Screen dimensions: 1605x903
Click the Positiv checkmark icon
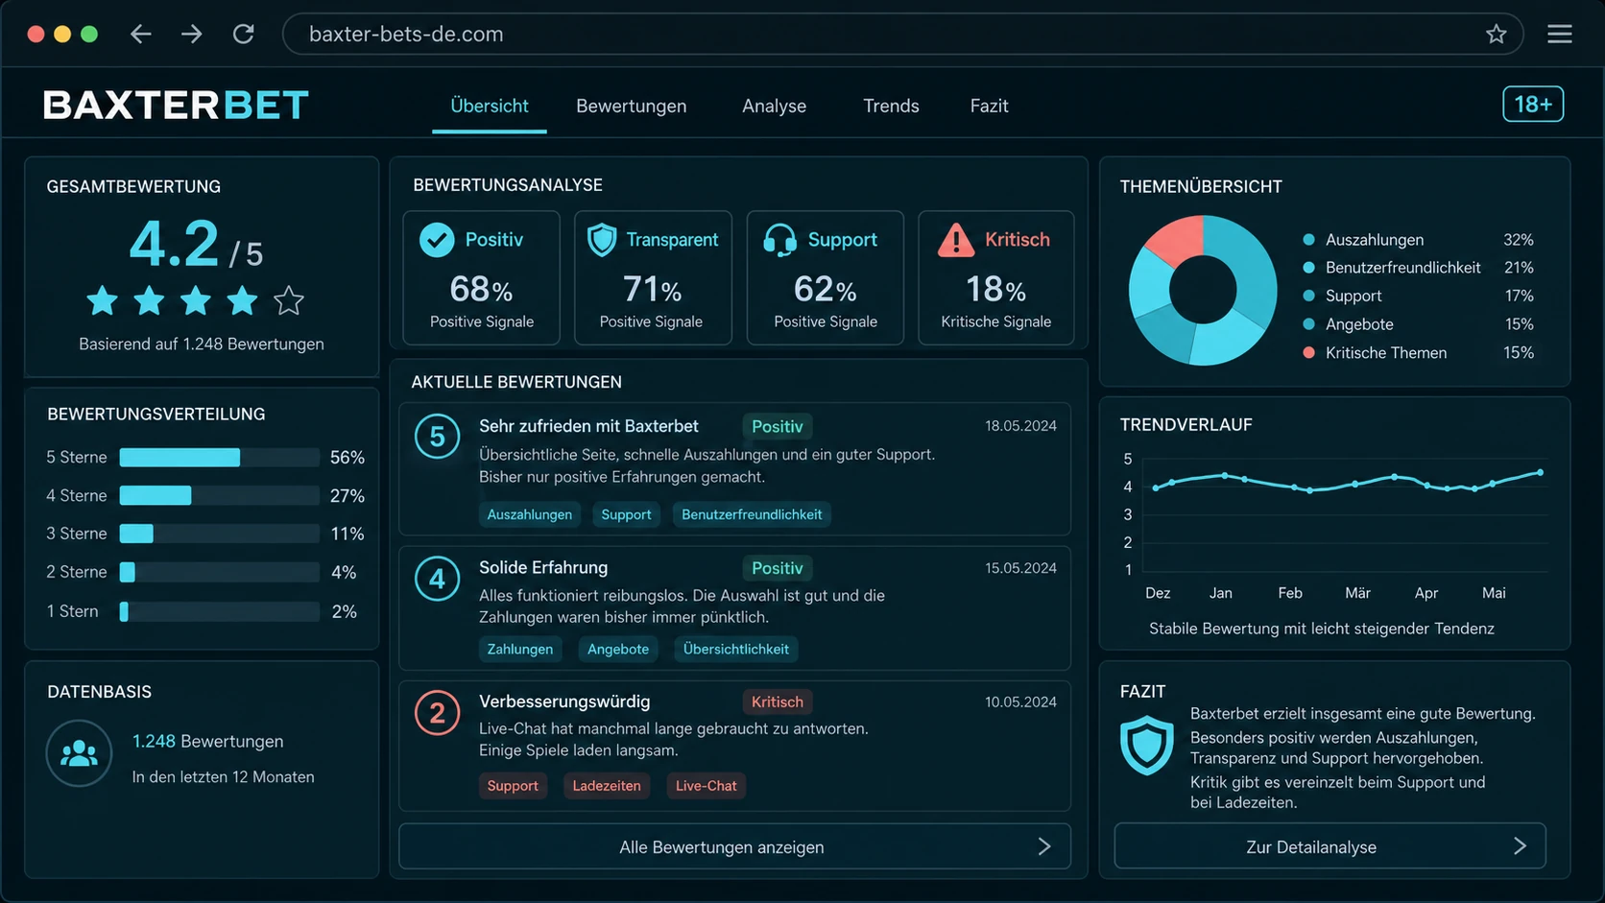437,240
